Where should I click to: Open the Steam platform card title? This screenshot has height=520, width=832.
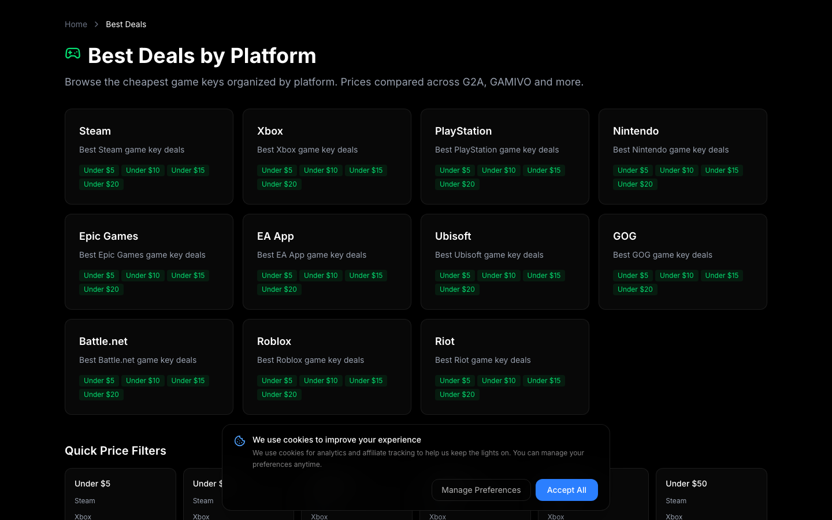[95, 131]
